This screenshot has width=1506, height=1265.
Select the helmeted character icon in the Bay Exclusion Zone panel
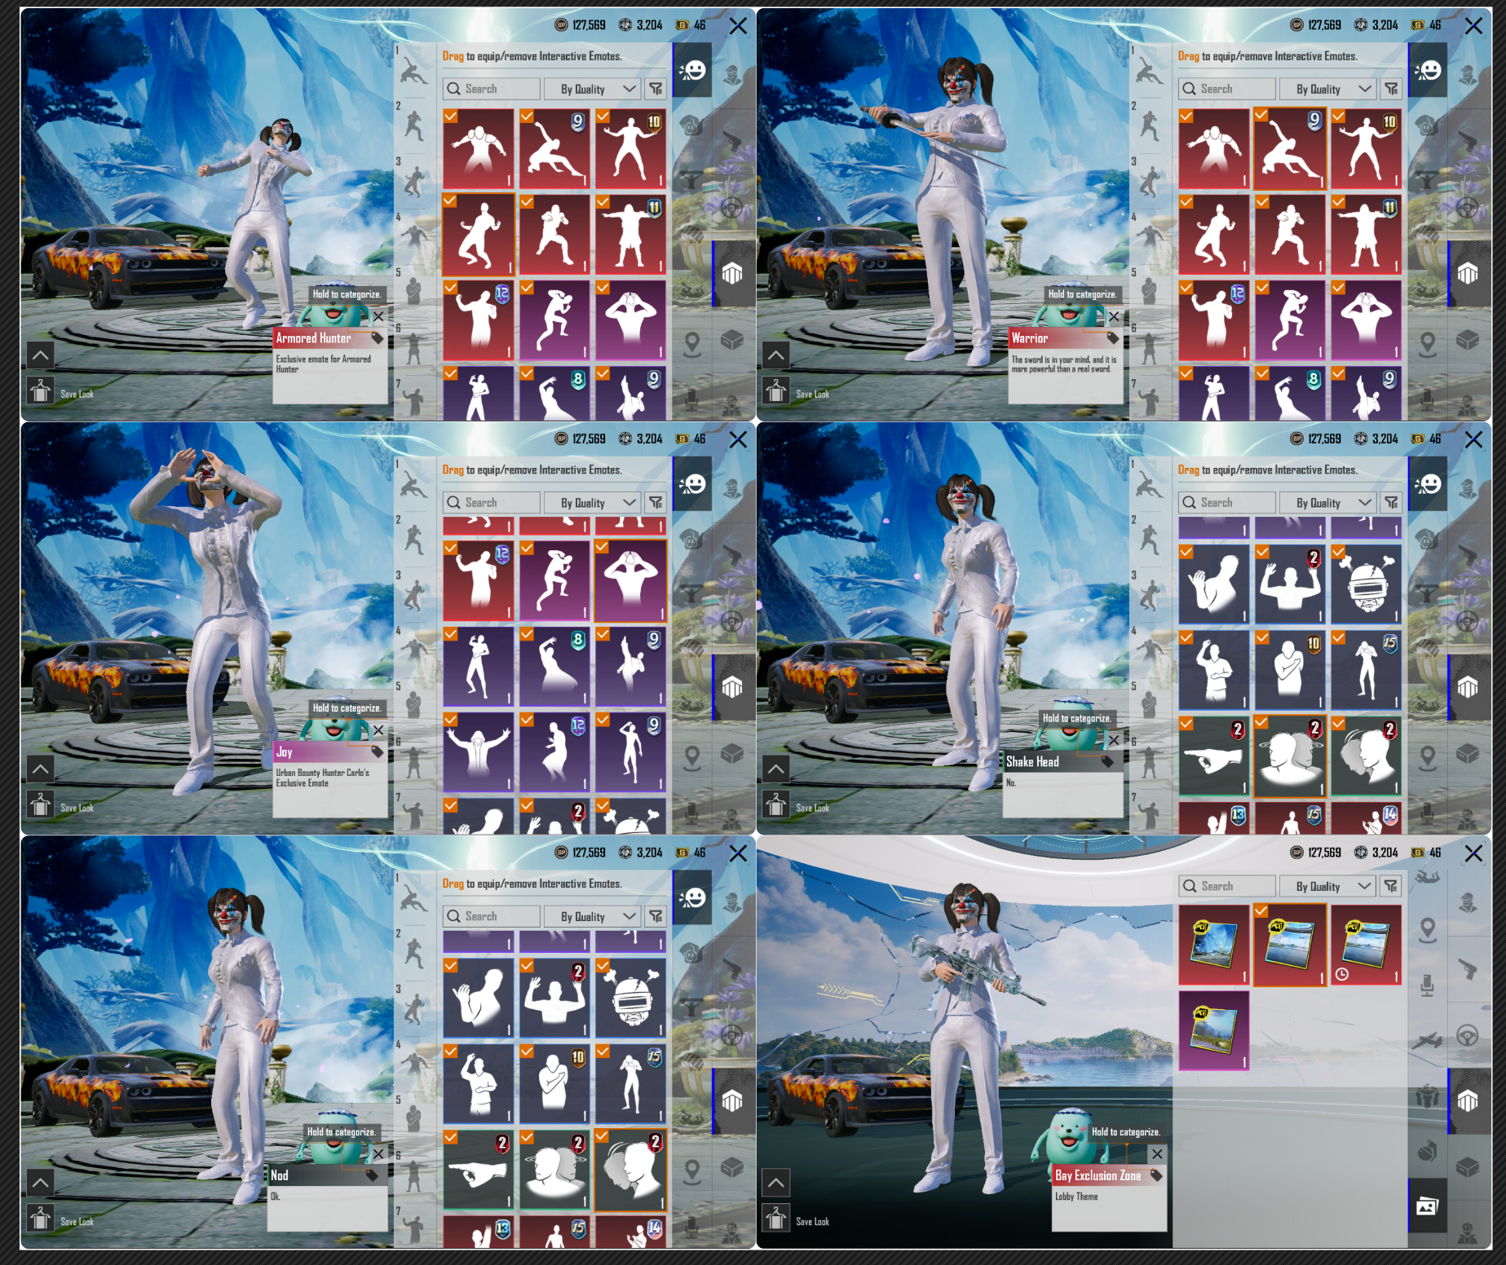[x=1468, y=903]
